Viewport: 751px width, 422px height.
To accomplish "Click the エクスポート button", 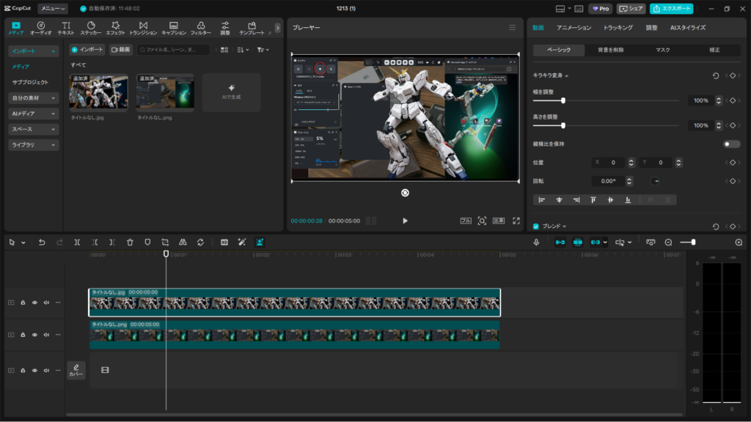I will click(x=671, y=9).
